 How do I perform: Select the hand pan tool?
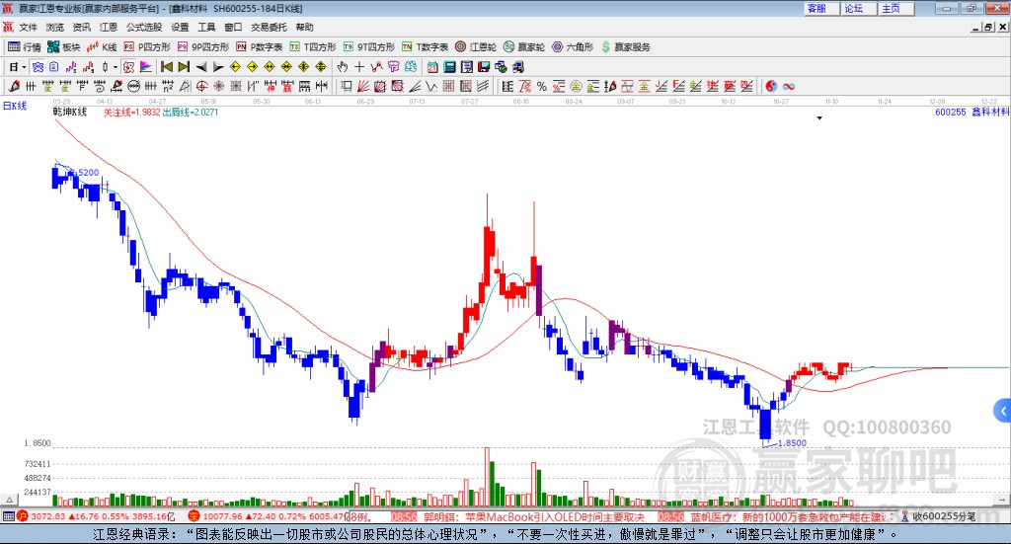pos(342,67)
